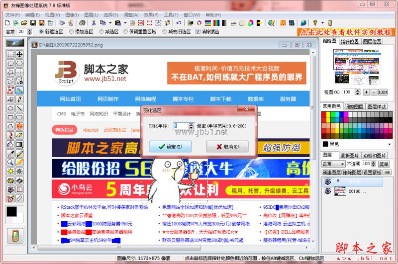Adjust the 羽化半径 spinner arrows
This screenshot has width=398, height=264.
pos(191,126)
